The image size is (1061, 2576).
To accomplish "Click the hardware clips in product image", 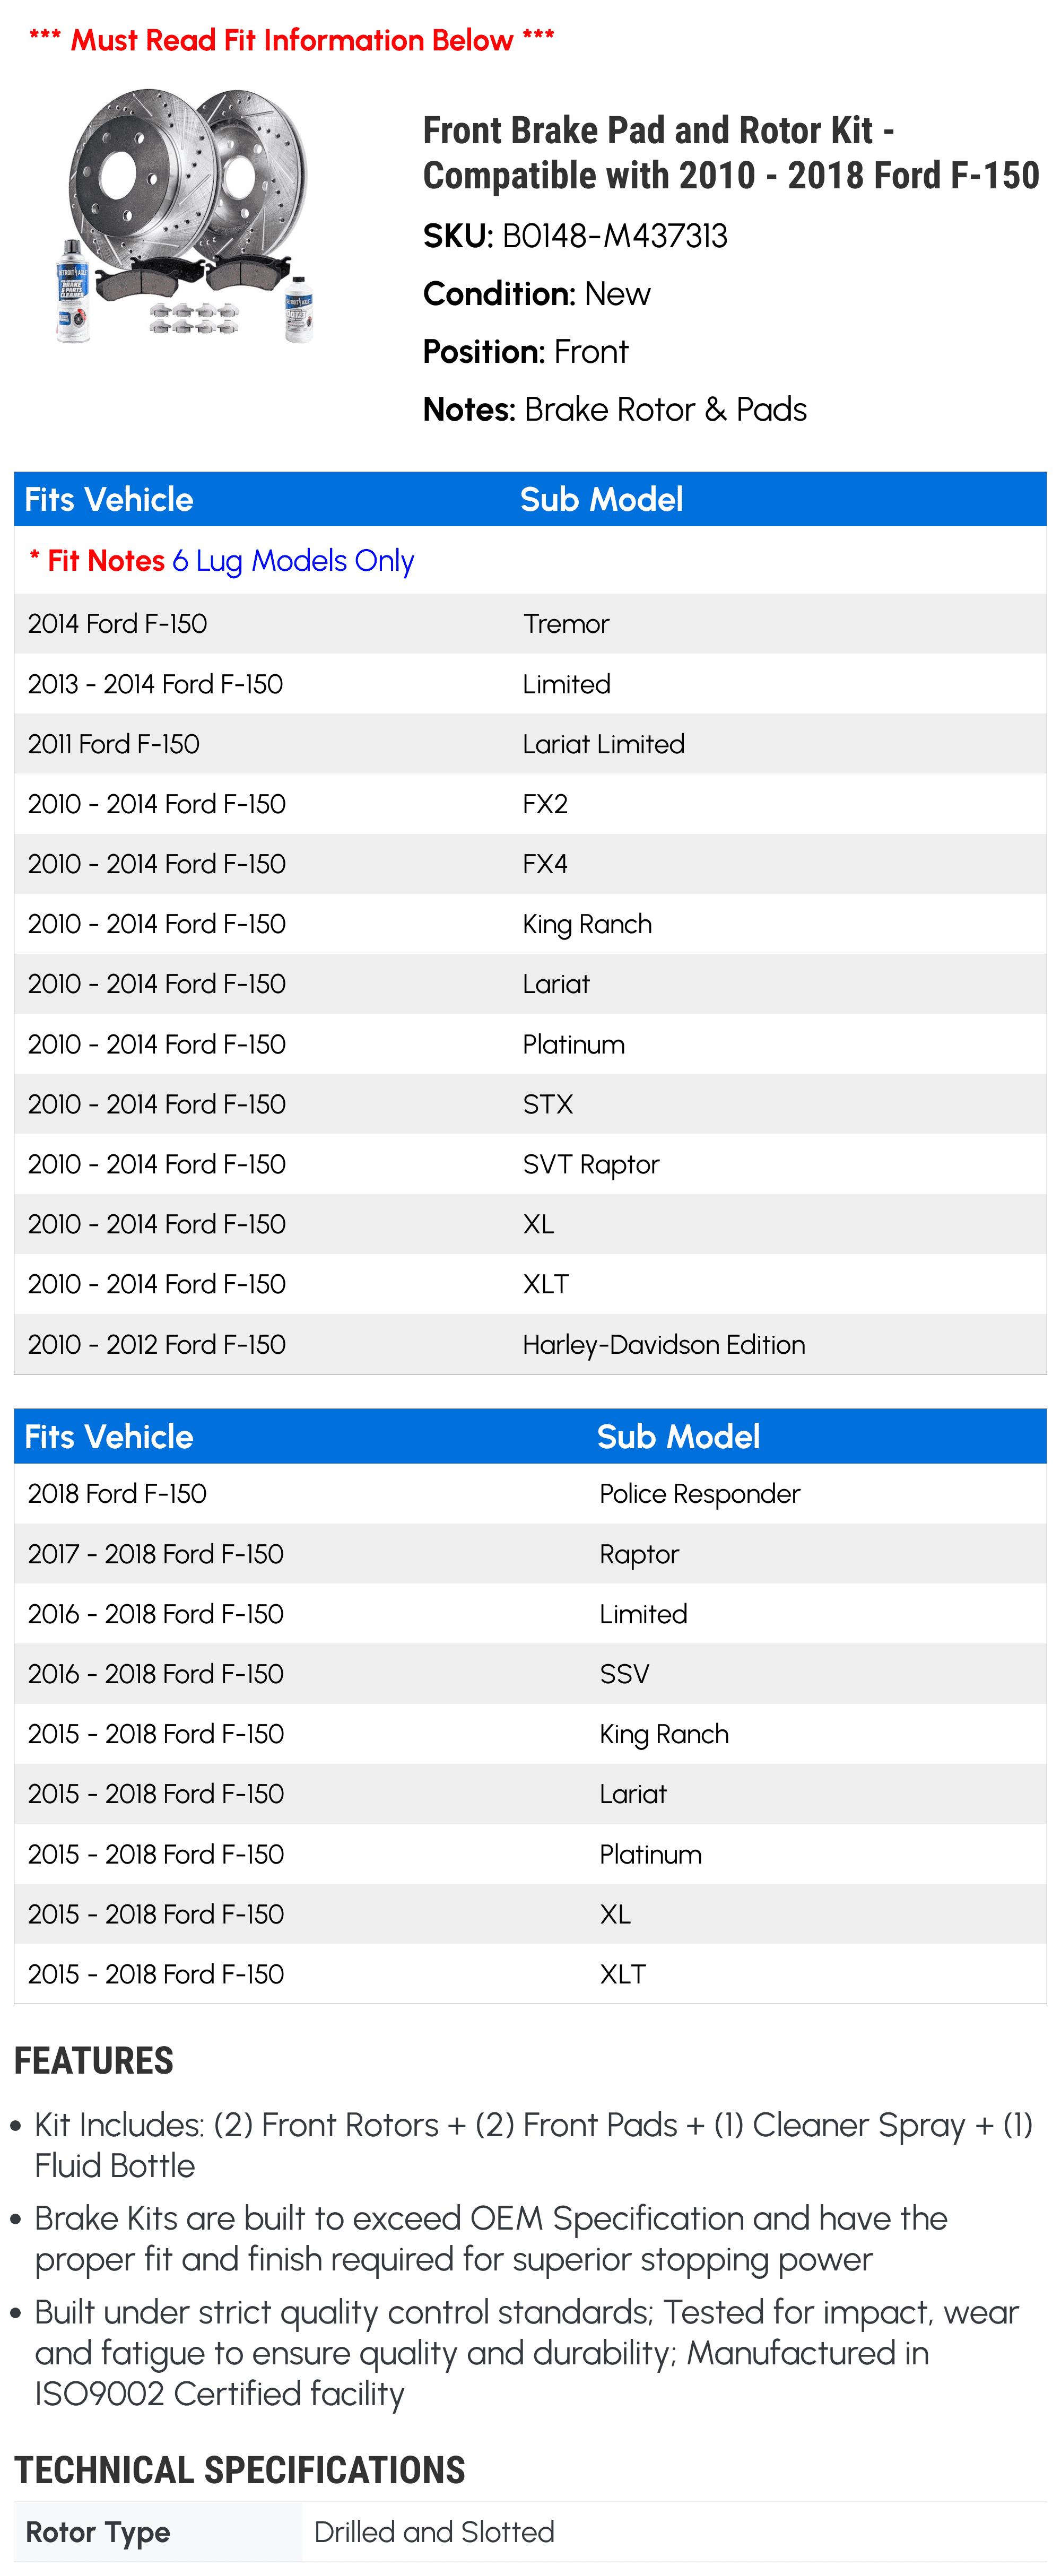I will pos(194,318).
